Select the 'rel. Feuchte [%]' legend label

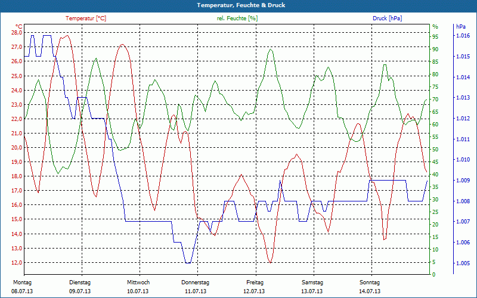[x=237, y=18]
